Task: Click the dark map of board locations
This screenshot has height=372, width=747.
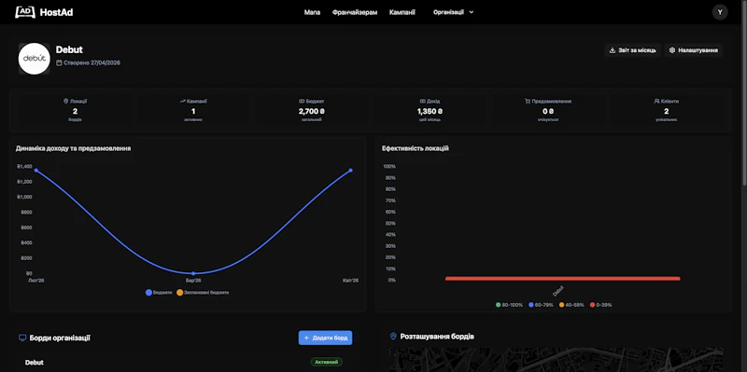Action: [556, 360]
